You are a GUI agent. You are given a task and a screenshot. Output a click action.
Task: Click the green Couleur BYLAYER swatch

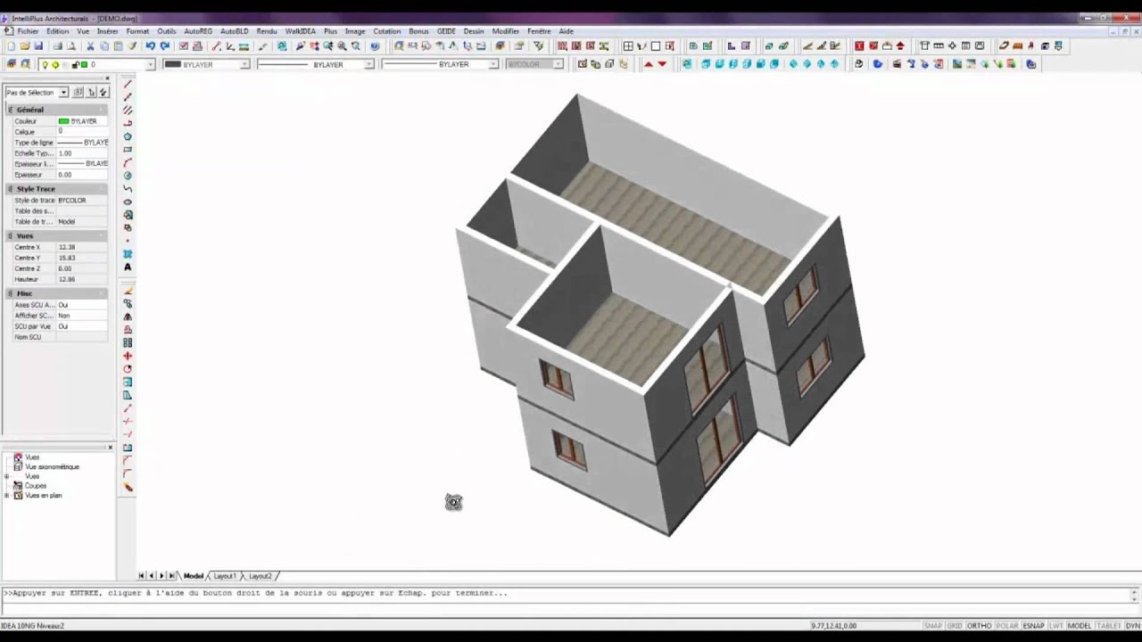pyautogui.click(x=64, y=121)
